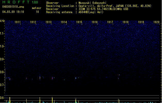Click the meteor echo just after the 1913 tick
This screenshot has width=162, height=103.
click(x=52, y=78)
